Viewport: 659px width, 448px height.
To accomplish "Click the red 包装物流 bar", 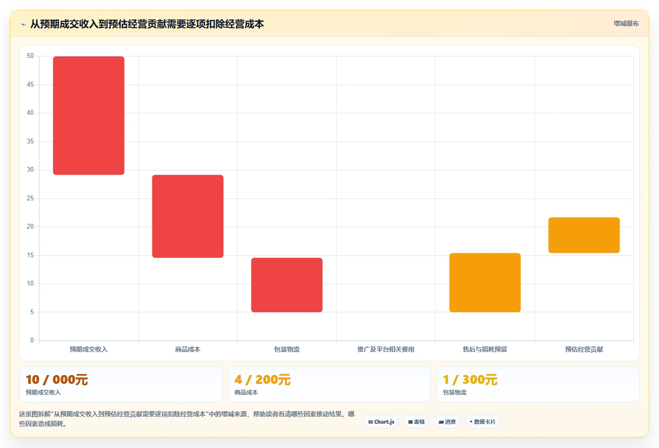I will (287, 285).
